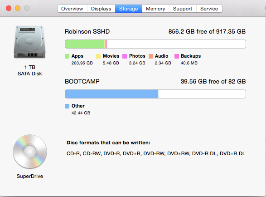This screenshot has width=266, height=197.
Task: Click the Photos legend color swatch
Action: click(125, 56)
